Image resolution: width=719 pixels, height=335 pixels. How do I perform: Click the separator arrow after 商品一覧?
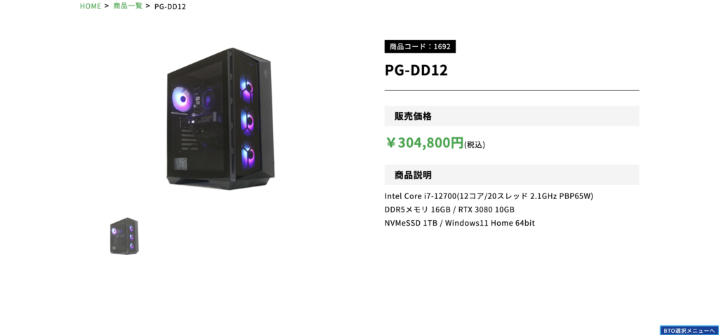tap(148, 6)
